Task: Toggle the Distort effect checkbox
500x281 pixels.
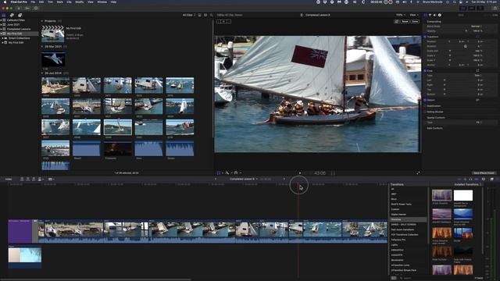Action: pos(425,100)
